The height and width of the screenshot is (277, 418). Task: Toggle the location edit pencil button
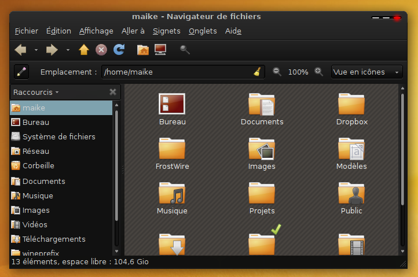click(21, 72)
